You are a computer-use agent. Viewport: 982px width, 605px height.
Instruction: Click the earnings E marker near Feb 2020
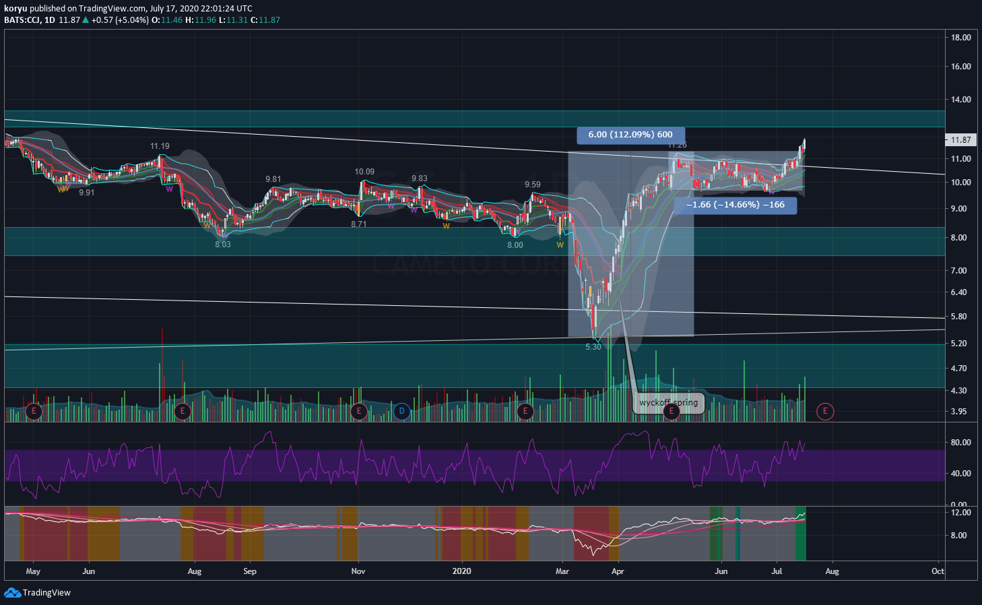pos(525,411)
